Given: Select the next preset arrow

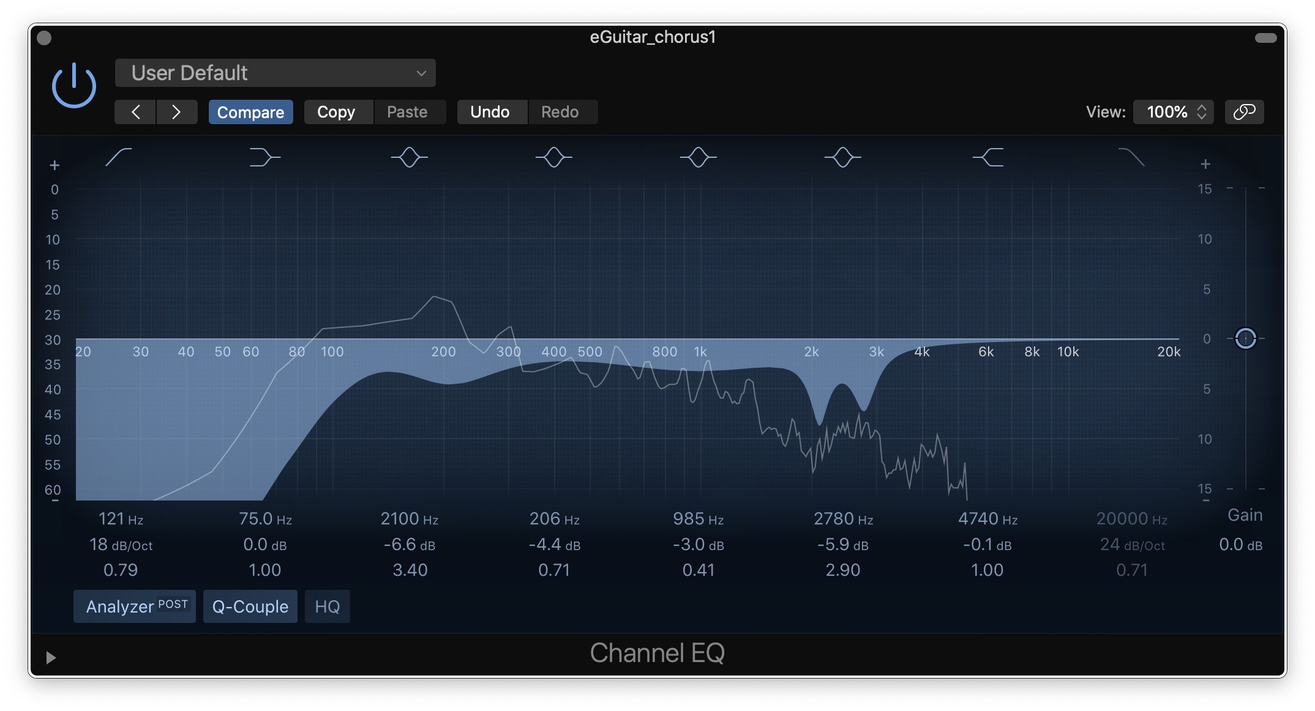Looking at the screenshot, I should click(x=176, y=112).
